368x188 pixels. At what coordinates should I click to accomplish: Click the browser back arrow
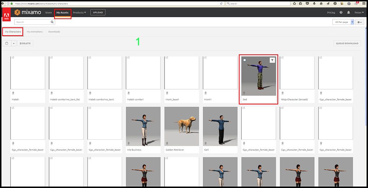coord(4,4)
